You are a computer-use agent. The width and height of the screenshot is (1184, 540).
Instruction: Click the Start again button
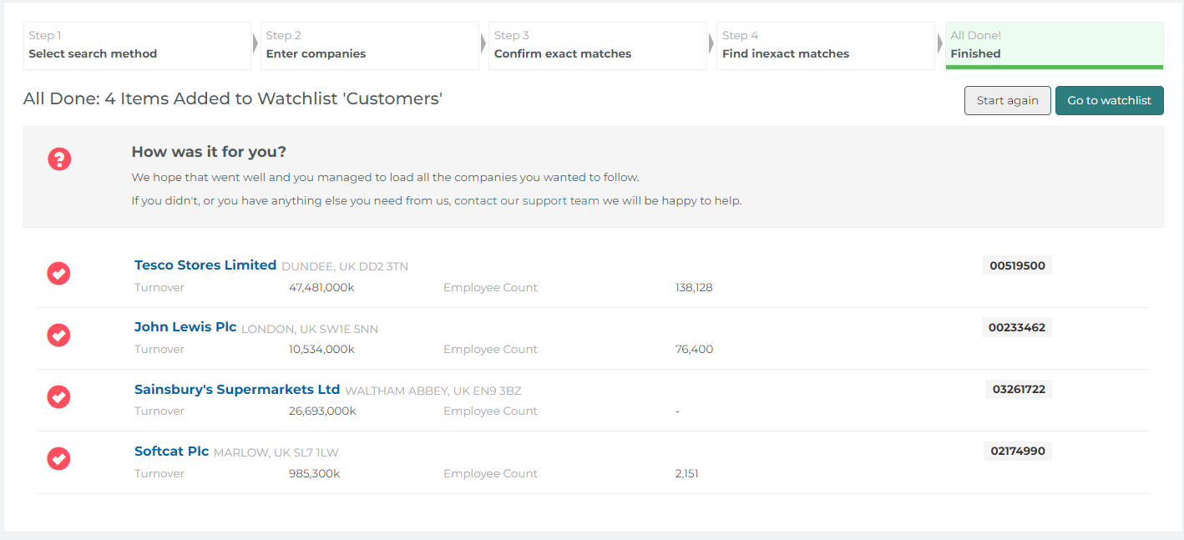(1008, 100)
